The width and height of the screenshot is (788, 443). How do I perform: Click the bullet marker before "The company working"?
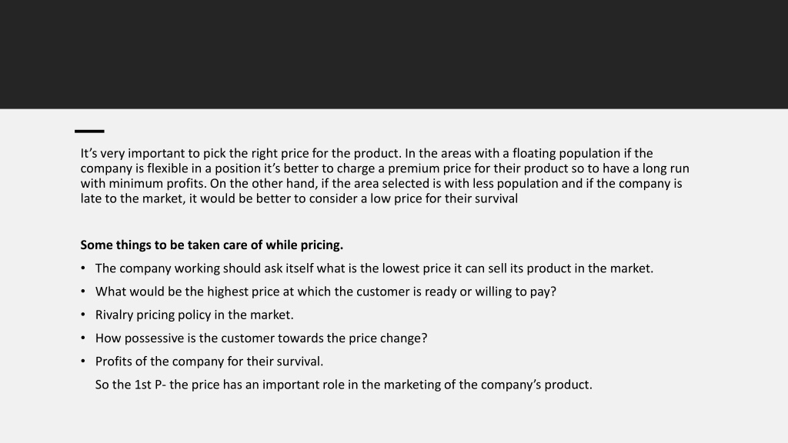click(x=83, y=268)
